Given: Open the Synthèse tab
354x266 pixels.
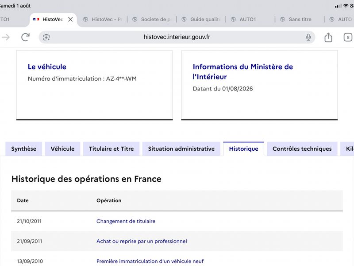Looking at the screenshot, I should pyautogui.click(x=24, y=149).
